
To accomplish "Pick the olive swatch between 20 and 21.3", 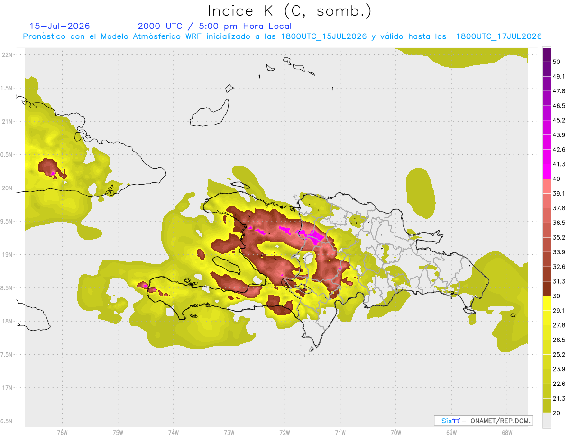I will click(x=547, y=406).
